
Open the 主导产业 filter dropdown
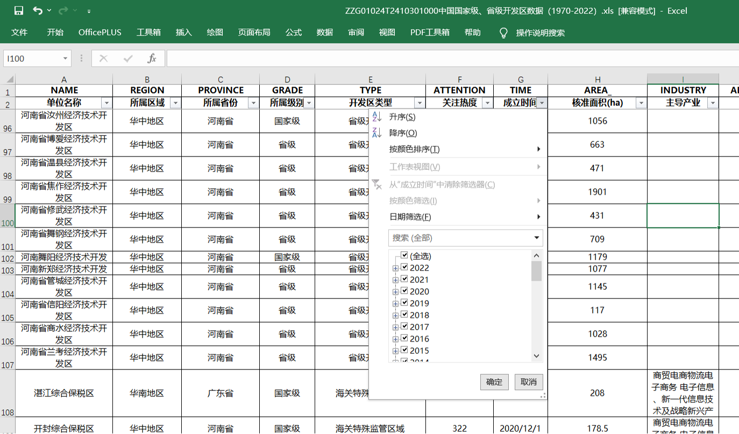[x=713, y=103]
